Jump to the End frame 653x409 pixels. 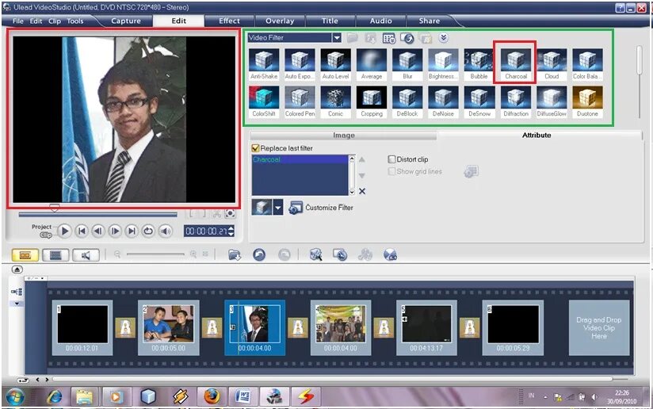point(132,231)
